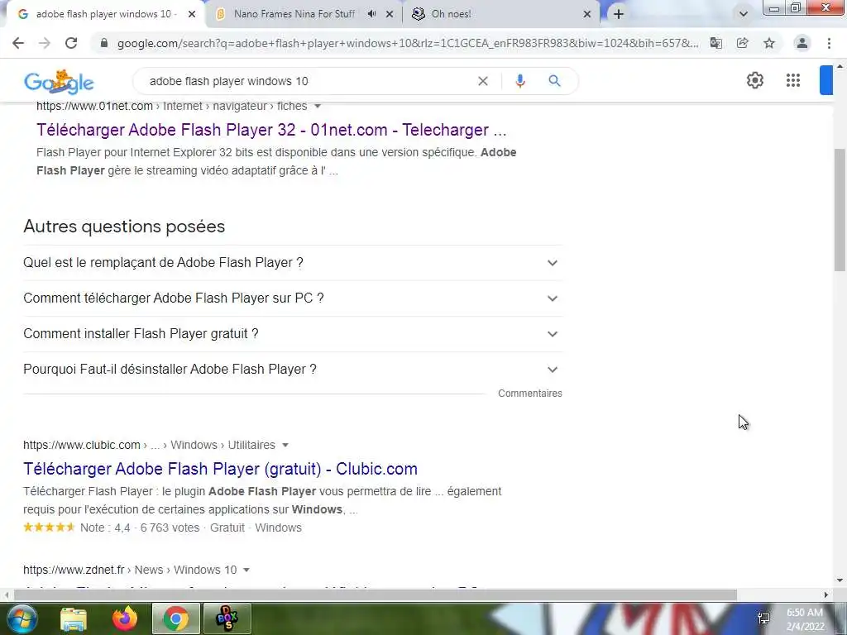
Task: Clear the search box text
Action: pyautogui.click(x=483, y=81)
